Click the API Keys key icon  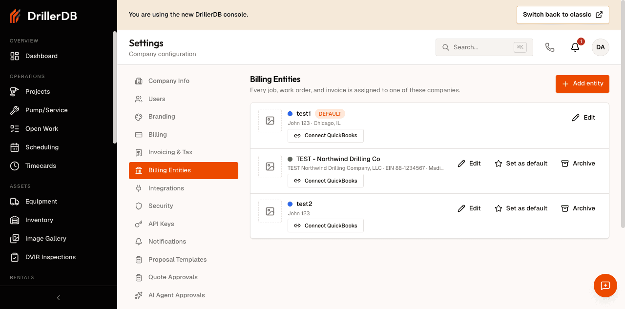pyautogui.click(x=139, y=224)
